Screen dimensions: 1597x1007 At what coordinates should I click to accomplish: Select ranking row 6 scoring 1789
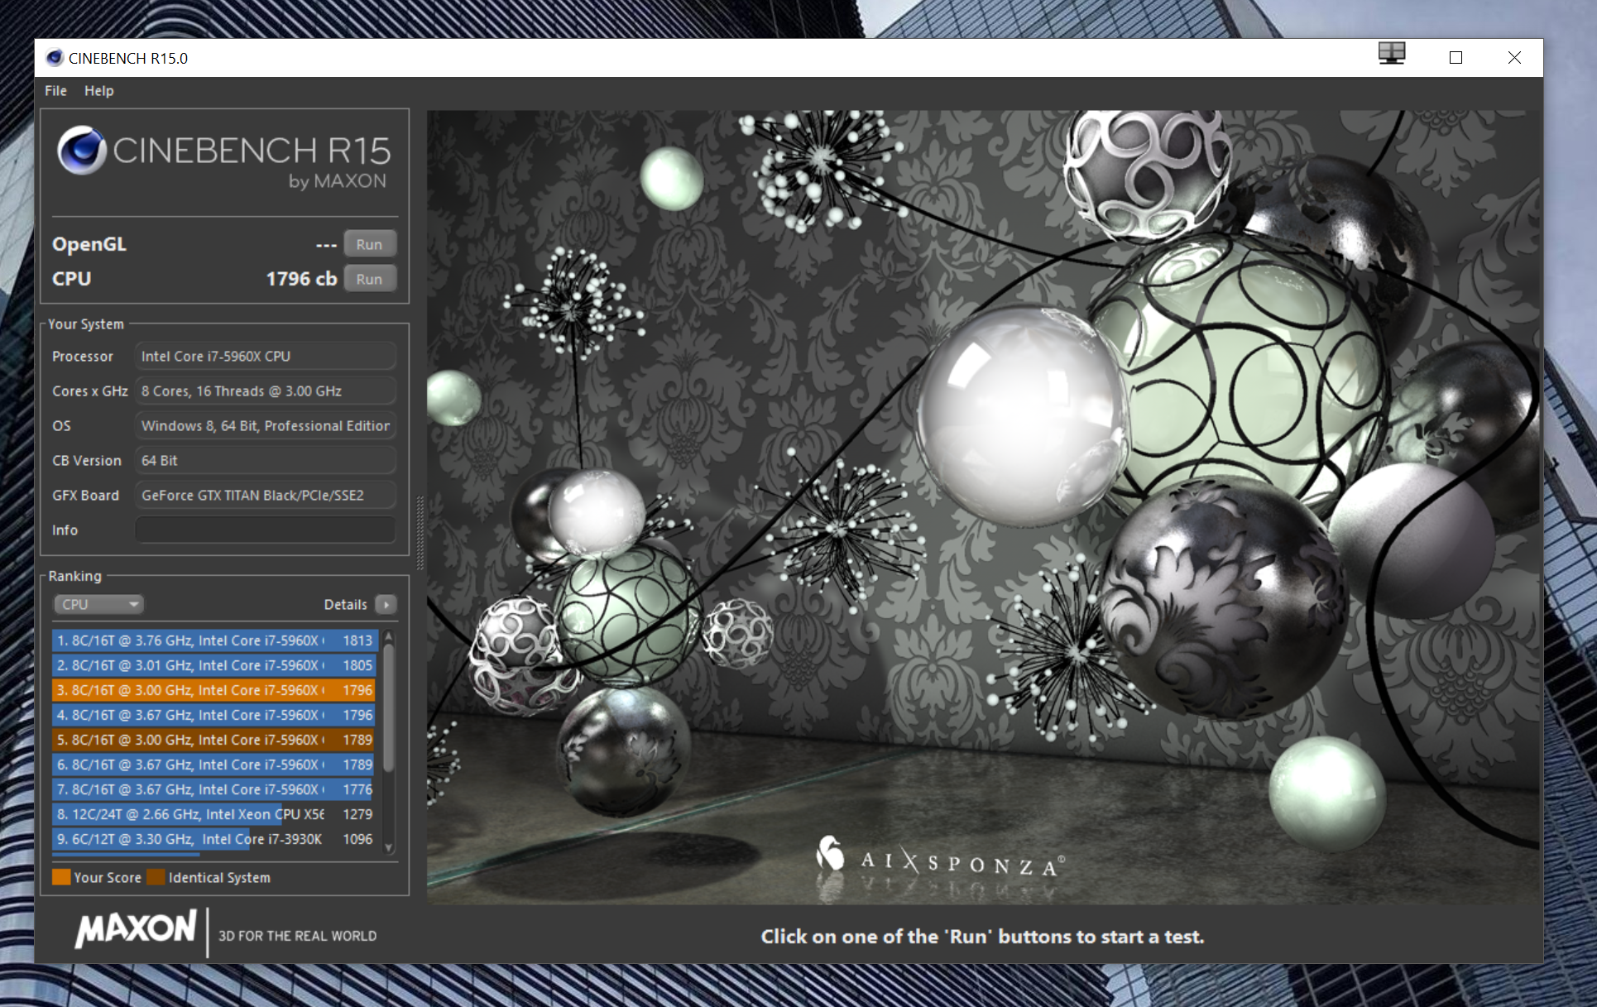tap(213, 765)
